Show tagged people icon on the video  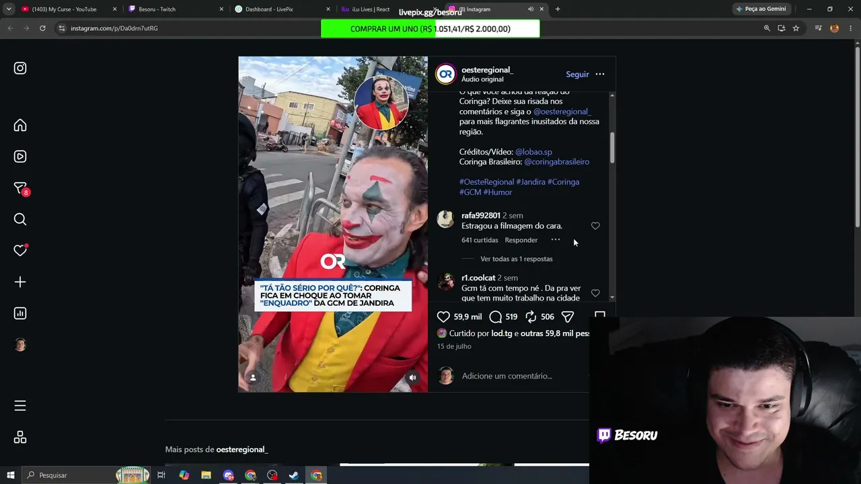point(253,378)
